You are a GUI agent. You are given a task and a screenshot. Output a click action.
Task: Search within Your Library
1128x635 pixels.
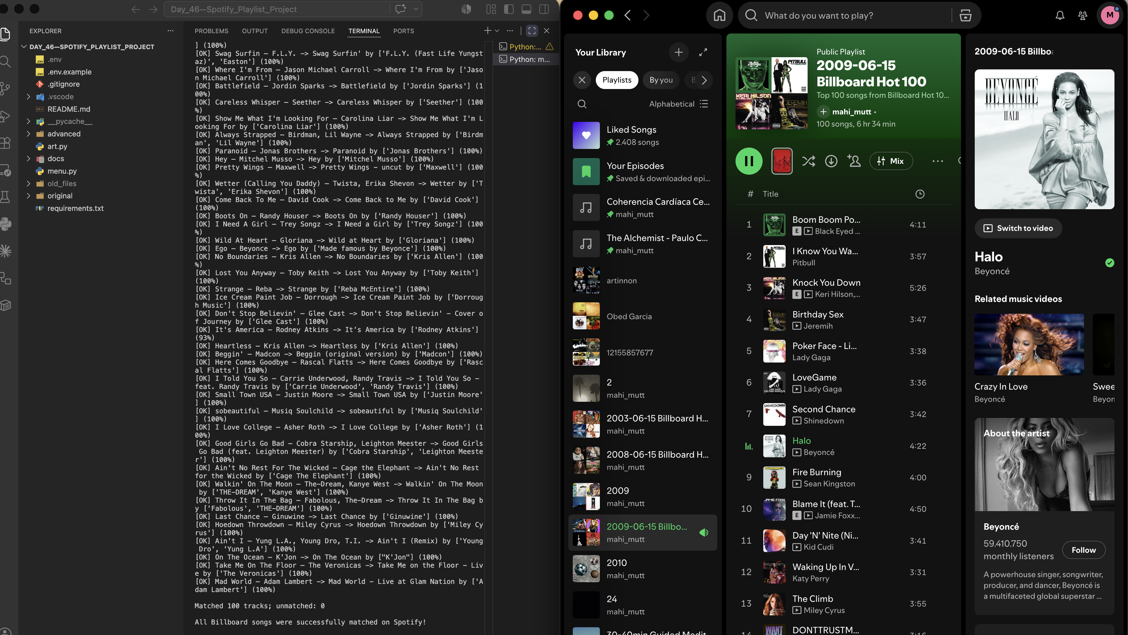click(582, 104)
